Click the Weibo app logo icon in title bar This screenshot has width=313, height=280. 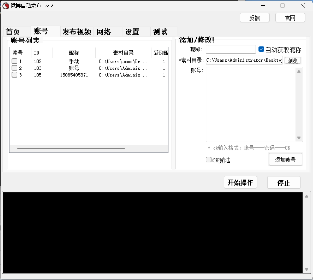(6, 6)
